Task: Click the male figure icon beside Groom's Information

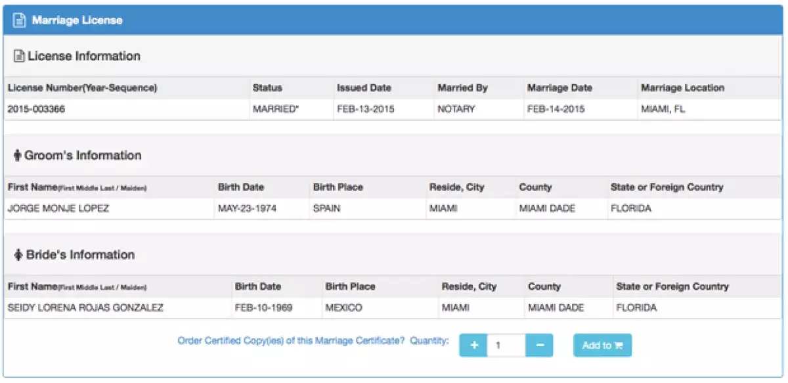Action: pyautogui.click(x=17, y=156)
